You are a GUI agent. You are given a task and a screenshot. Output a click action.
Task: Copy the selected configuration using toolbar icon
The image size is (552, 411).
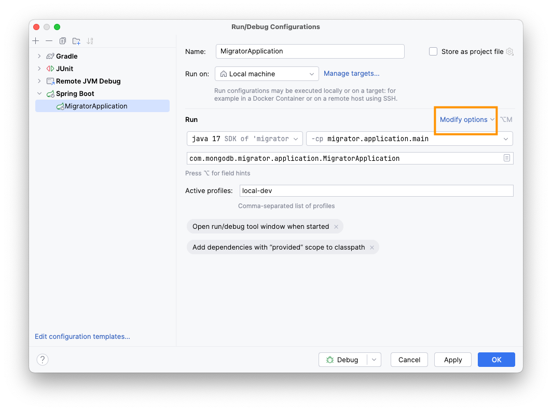point(63,41)
